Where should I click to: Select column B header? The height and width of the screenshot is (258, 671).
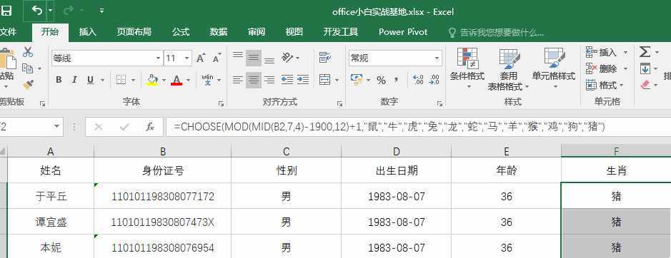(163, 151)
